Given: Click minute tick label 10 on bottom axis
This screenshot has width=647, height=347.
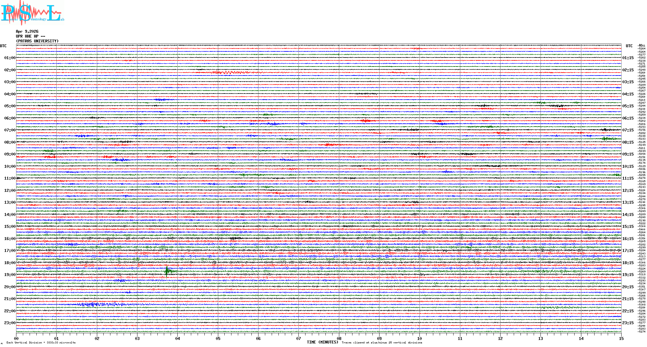Looking at the screenshot, I should coord(419,339).
